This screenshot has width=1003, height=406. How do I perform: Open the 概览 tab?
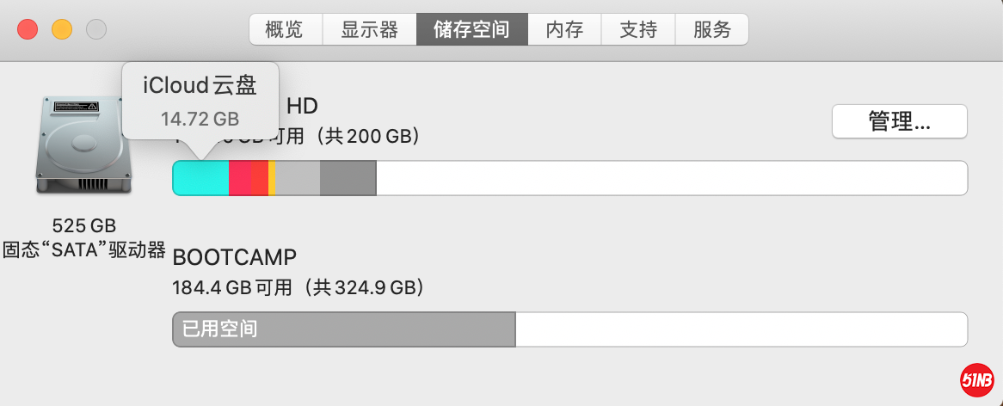(285, 30)
